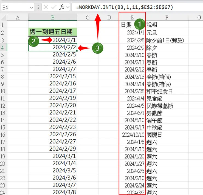Select column C header
The width and height of the screenshot is (203, 195).
88,17
